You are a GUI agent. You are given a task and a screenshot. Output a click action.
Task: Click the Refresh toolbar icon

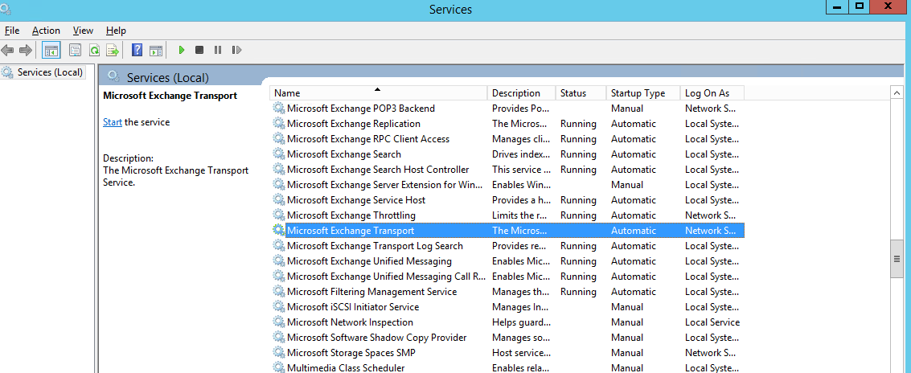(94, 51)
